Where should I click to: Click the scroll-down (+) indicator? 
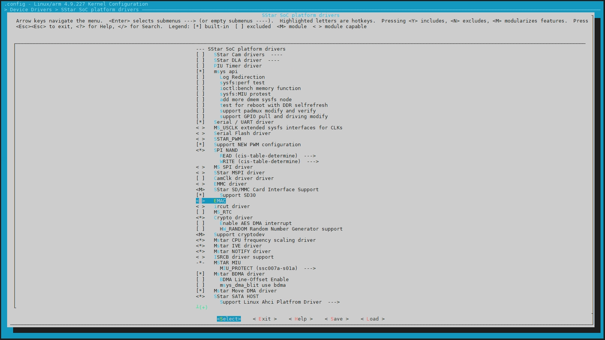[x=202, y=307]
